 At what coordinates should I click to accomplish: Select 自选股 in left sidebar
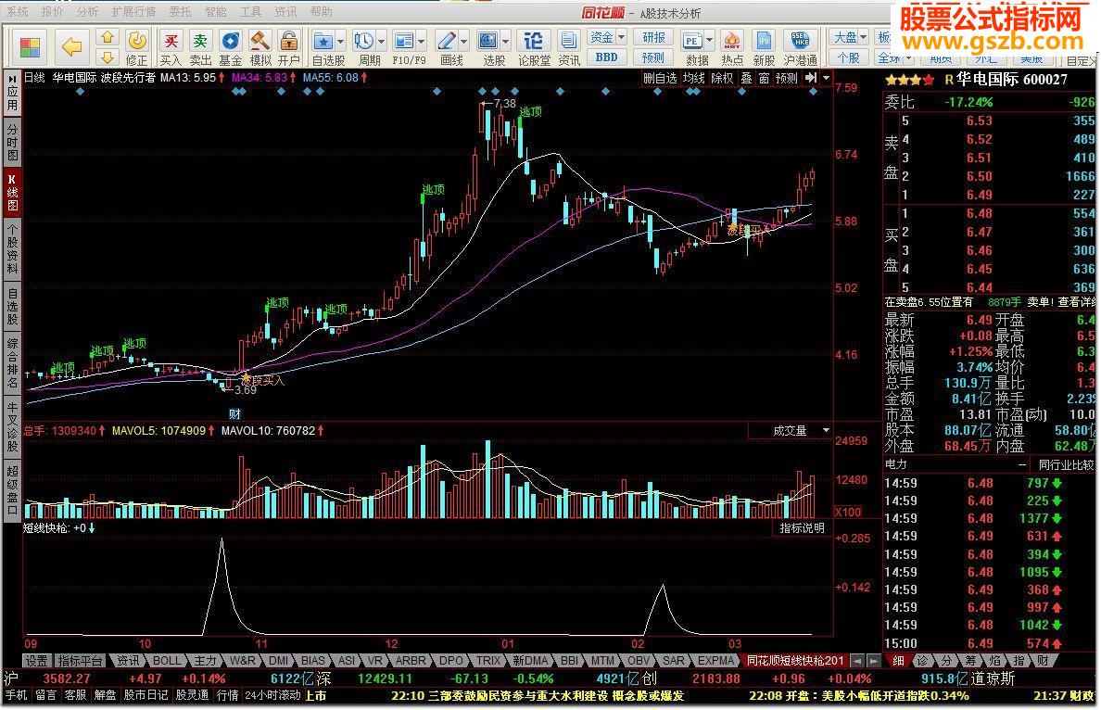[12, 306]
